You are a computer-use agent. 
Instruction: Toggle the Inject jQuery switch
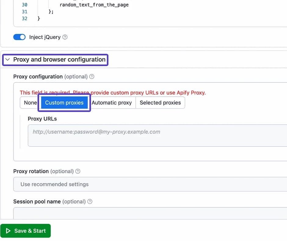click(x=19, y=37)
